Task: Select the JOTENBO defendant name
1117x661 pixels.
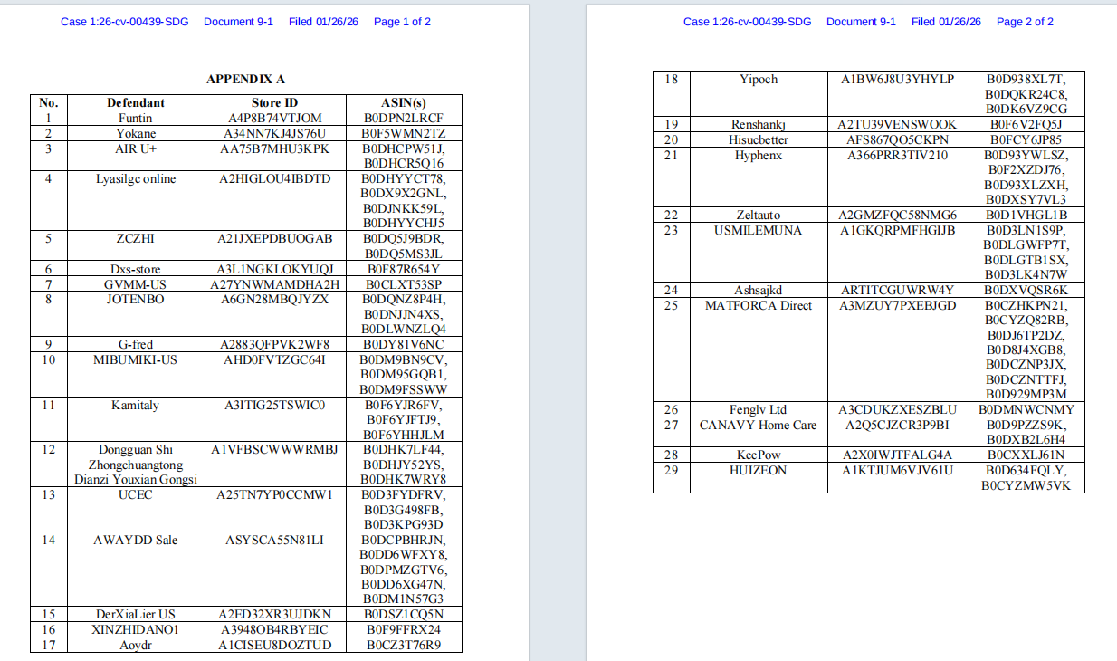Action: 136,299
